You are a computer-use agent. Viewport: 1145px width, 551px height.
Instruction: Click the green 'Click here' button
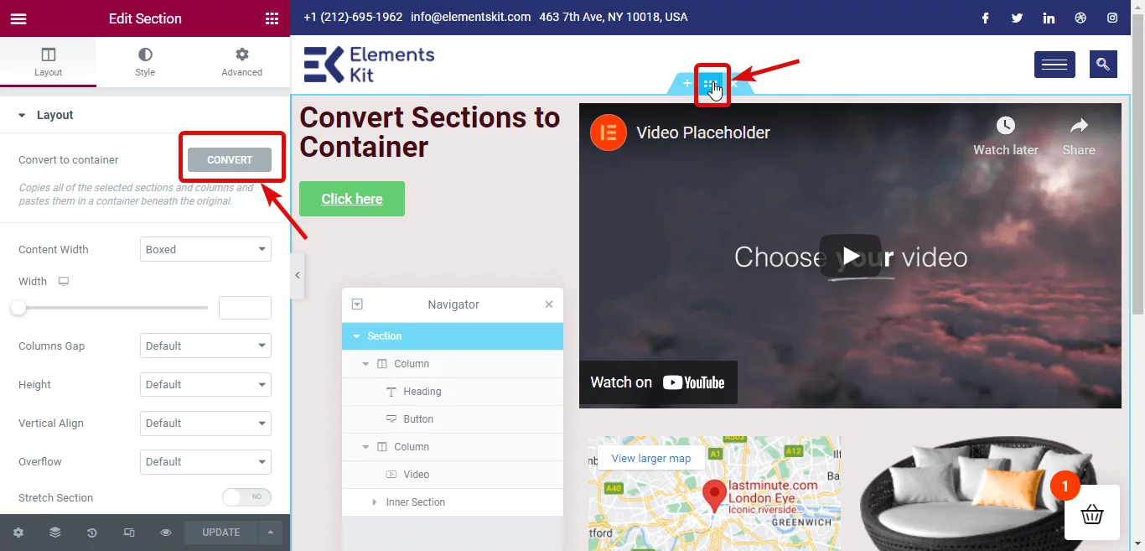(352, 199)
